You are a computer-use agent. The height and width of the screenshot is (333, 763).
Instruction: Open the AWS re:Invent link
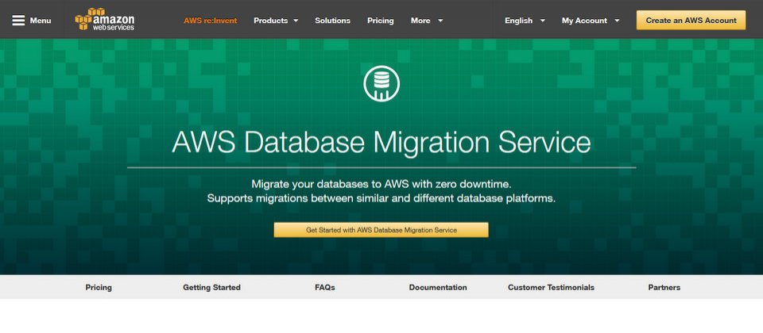pyautogui.click(x=210, y=21)
